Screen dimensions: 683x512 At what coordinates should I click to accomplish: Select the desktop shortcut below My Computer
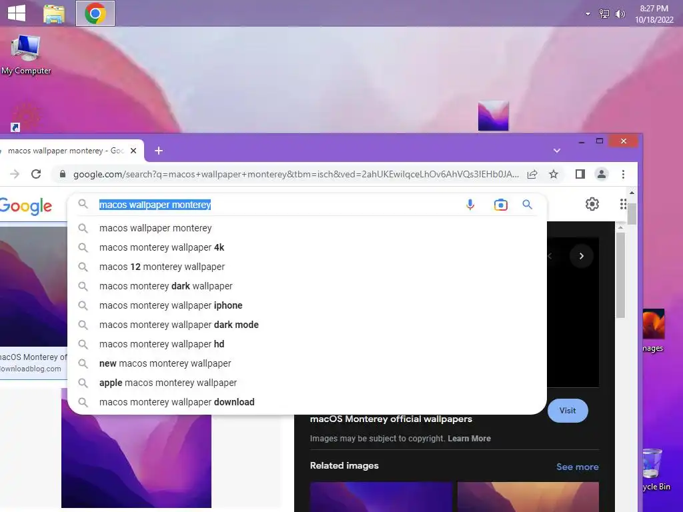[x=25, y=117]
